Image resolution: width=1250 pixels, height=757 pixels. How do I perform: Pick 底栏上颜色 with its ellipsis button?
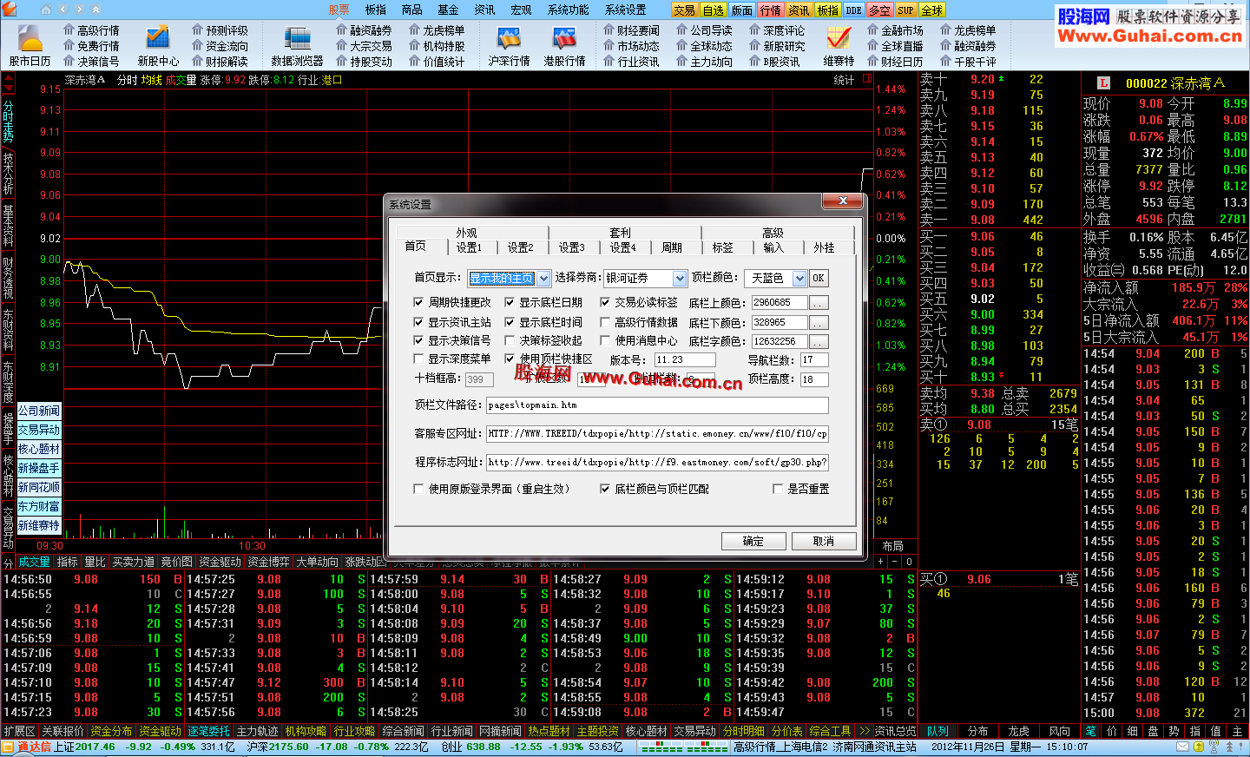(x=819, y=303)
